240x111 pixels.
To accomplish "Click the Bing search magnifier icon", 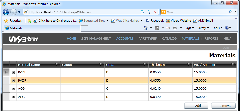I will [x=230, y=12].
